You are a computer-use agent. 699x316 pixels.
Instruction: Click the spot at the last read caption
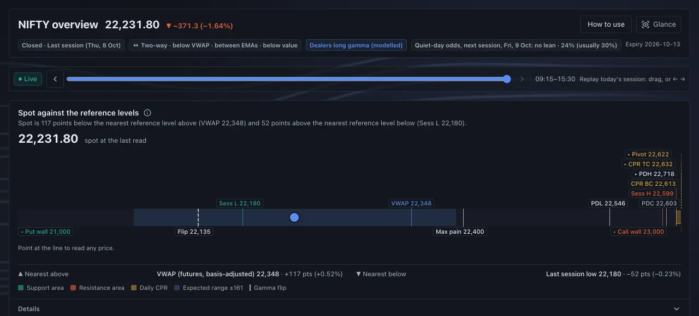(x=115, y=141)
